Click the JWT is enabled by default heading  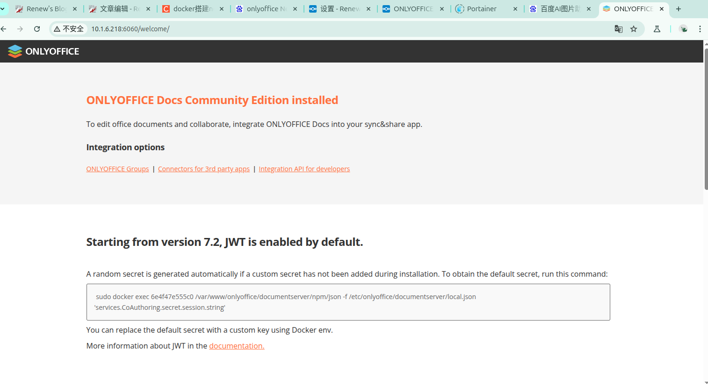click(x=224, y=242)
